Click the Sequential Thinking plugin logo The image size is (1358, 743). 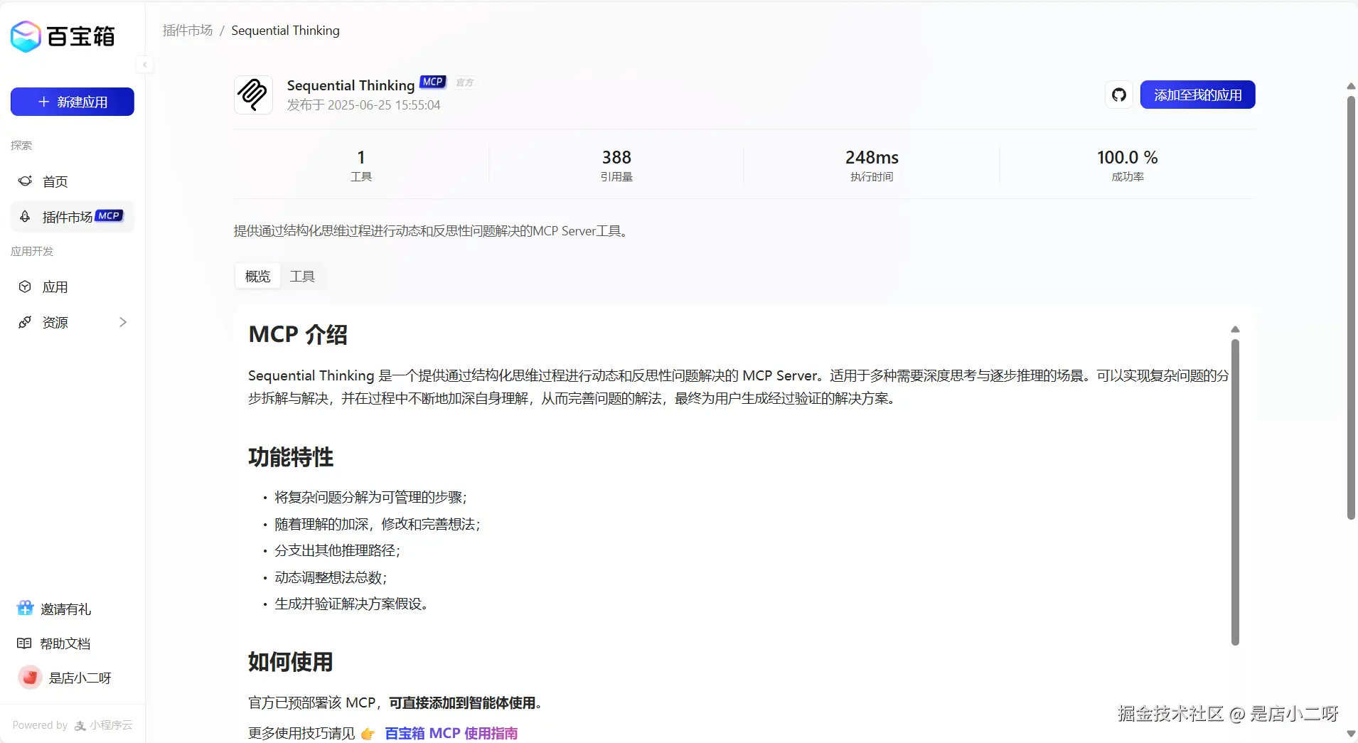tap(253, 95)
